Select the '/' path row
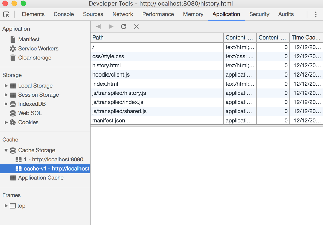This screenshot has width=323, height=225. point(207,47)
